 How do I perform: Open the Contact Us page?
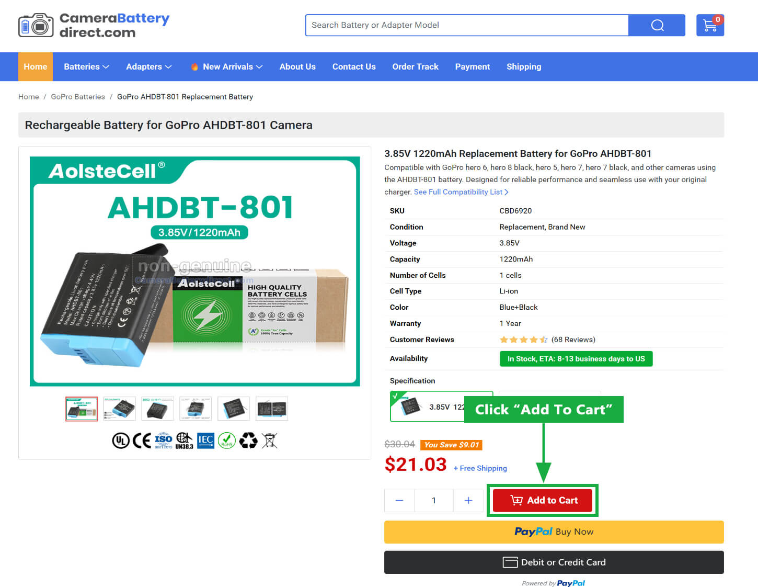click(x=354, y=66)
